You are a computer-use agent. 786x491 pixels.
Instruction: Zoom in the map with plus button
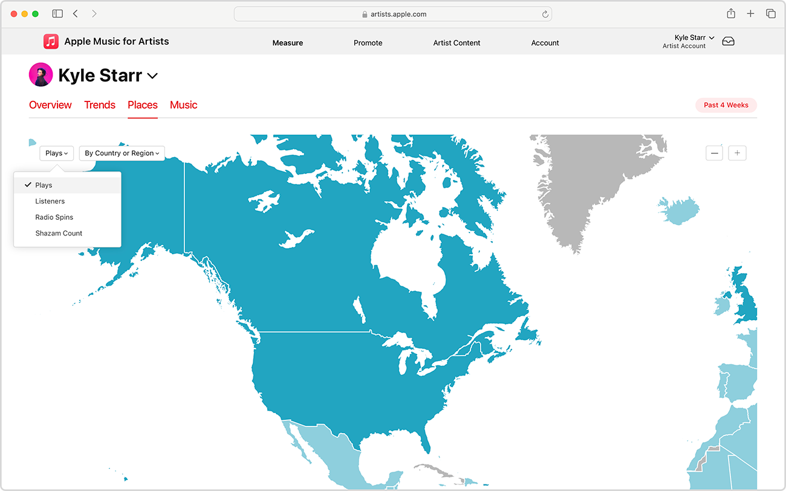[737, 153]
